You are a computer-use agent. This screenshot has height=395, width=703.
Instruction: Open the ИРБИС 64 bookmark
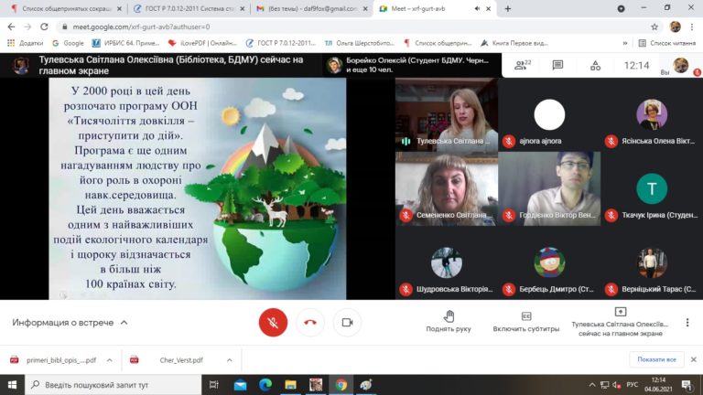126,43
